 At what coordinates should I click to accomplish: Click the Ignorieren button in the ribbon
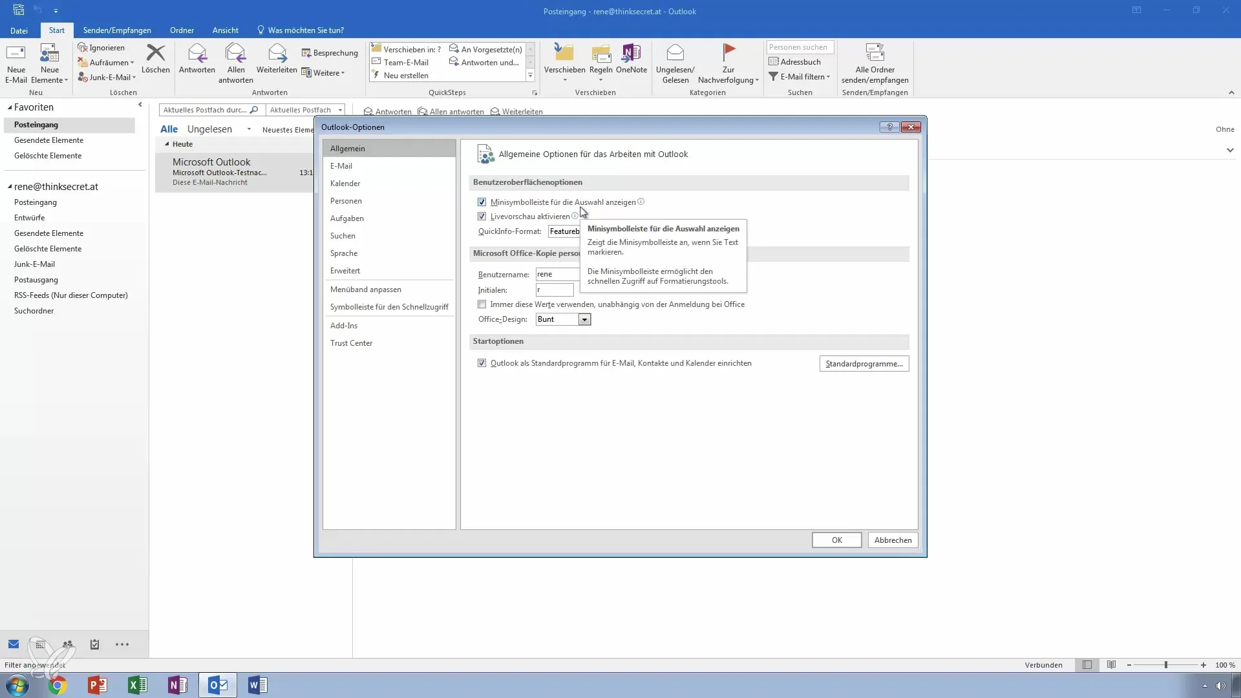pos(101,48)
